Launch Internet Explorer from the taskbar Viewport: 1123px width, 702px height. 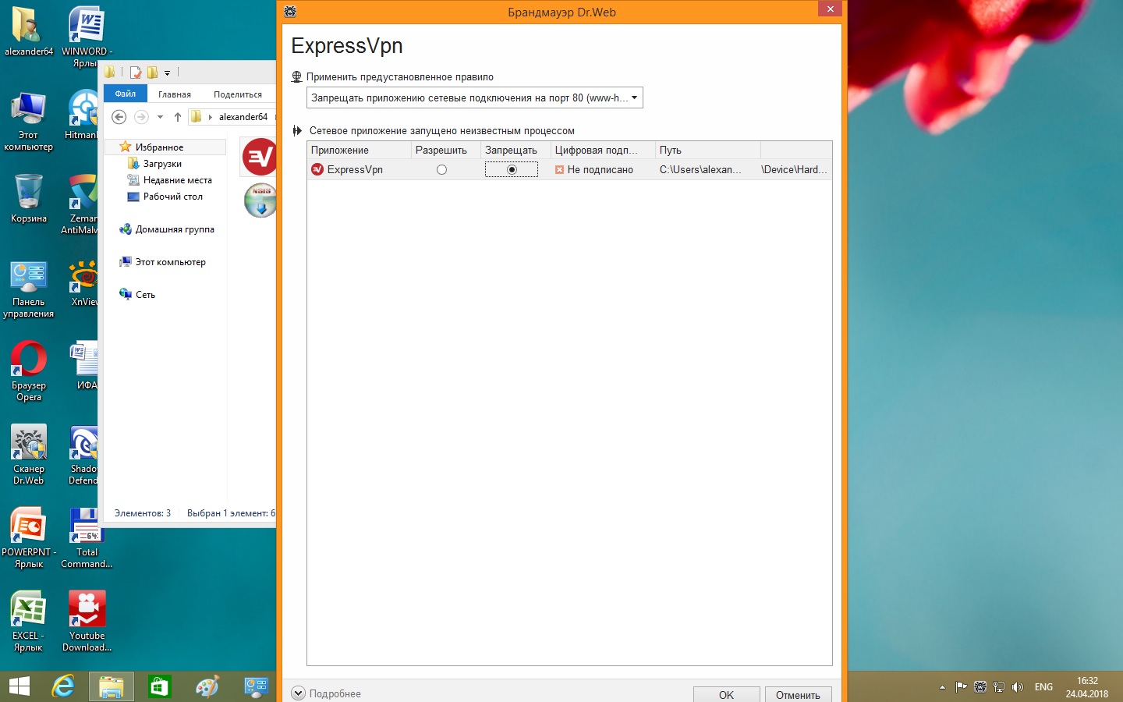(x=63, y=687)
